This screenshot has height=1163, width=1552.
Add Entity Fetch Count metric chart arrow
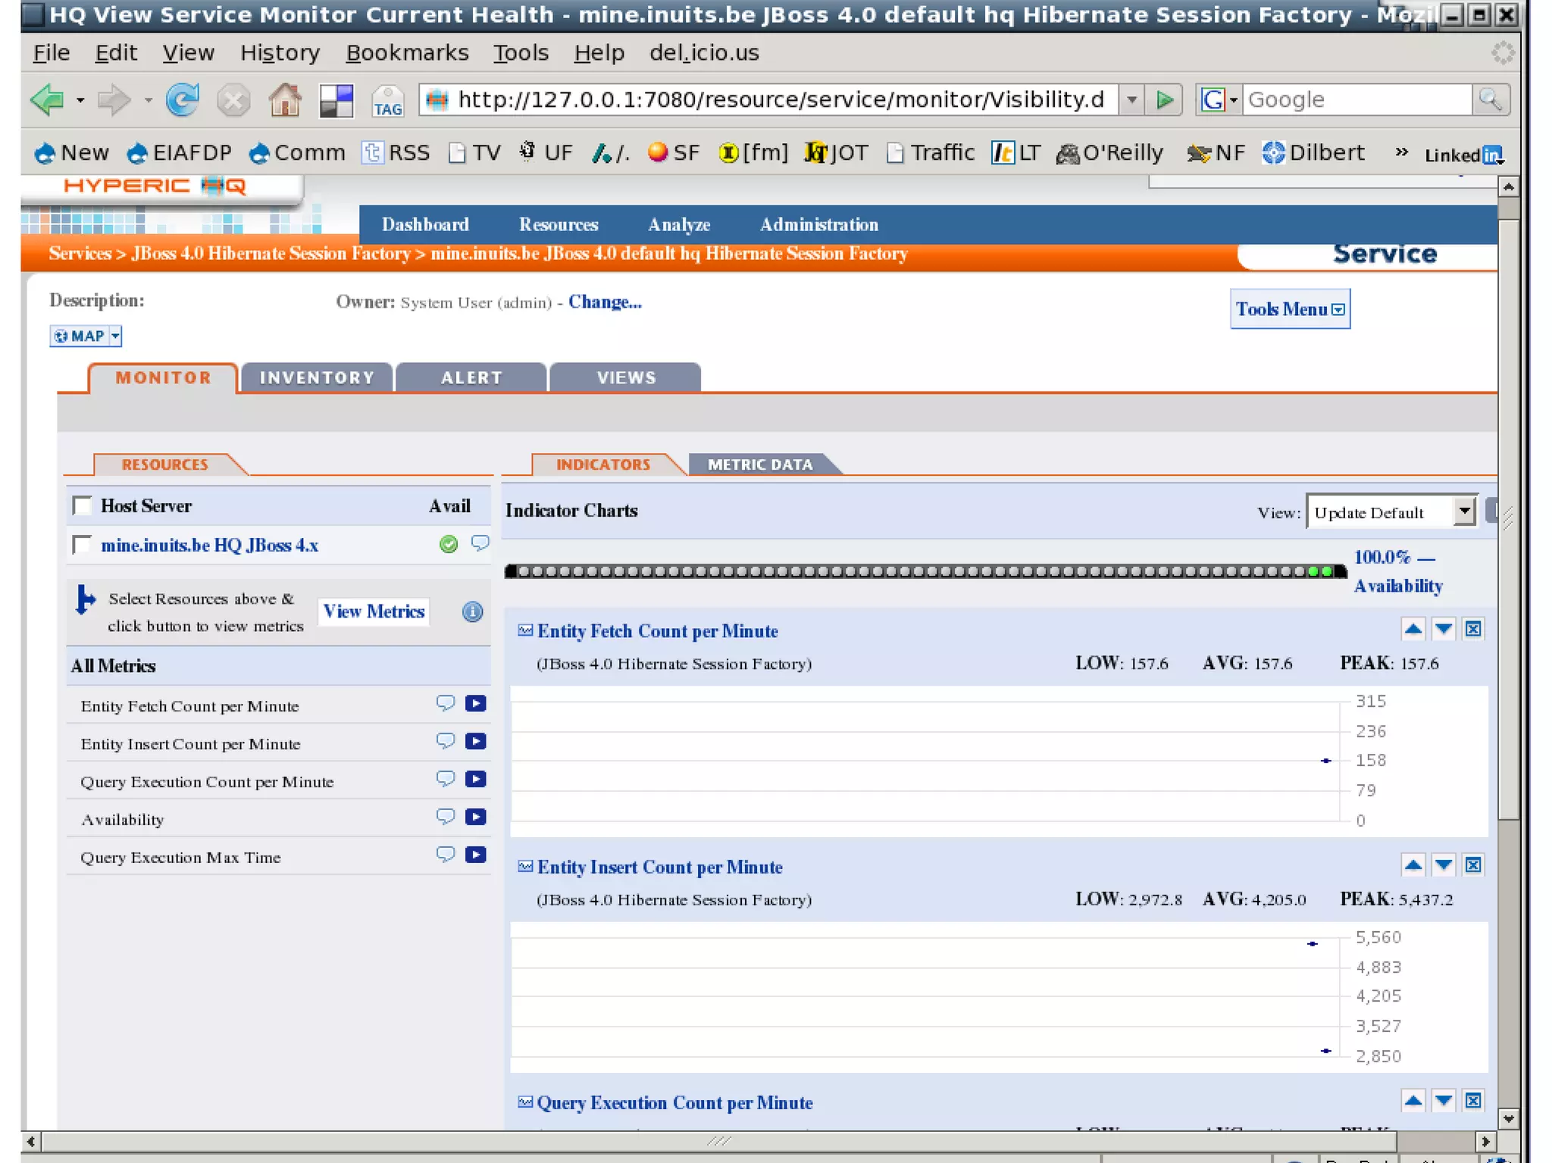(x=476, y=704)
